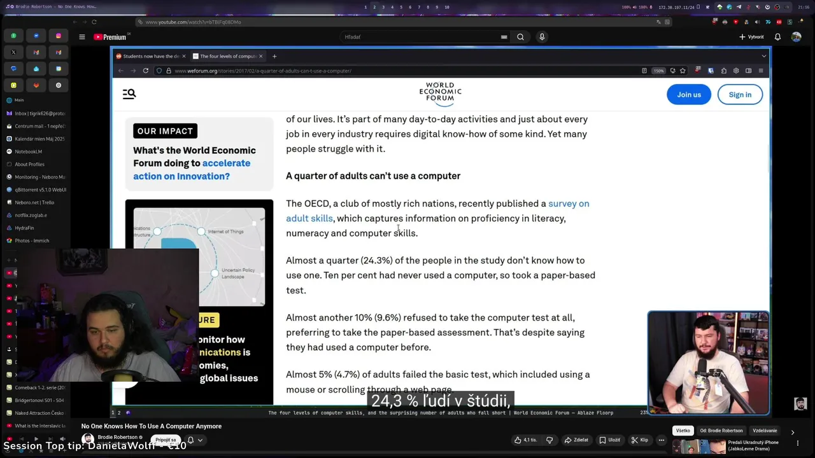Submit search with the magnifier button

point(520,37)
